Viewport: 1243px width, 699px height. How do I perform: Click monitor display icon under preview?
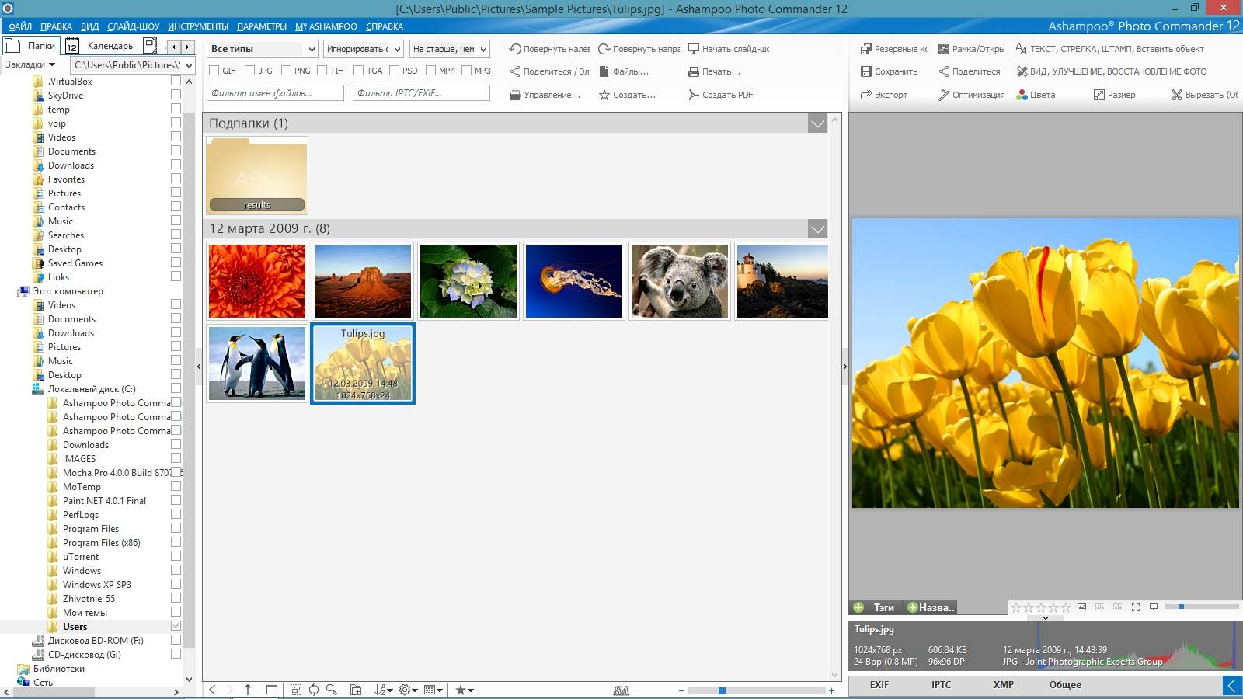[1154, 607]
